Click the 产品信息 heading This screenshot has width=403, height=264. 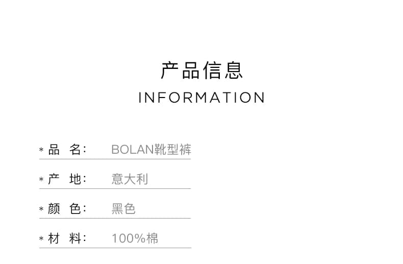[202, 70]
